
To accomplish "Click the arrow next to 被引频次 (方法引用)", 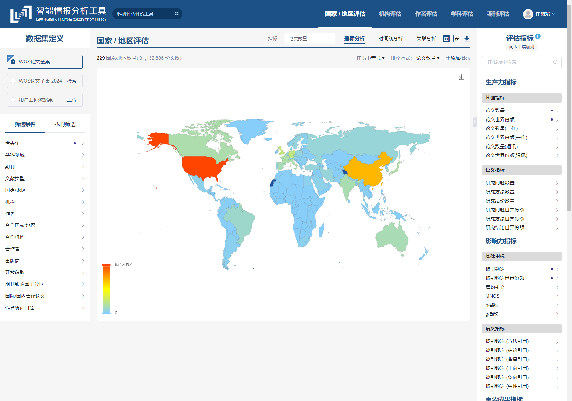I will pyautogui.click(x=557, y=342).
